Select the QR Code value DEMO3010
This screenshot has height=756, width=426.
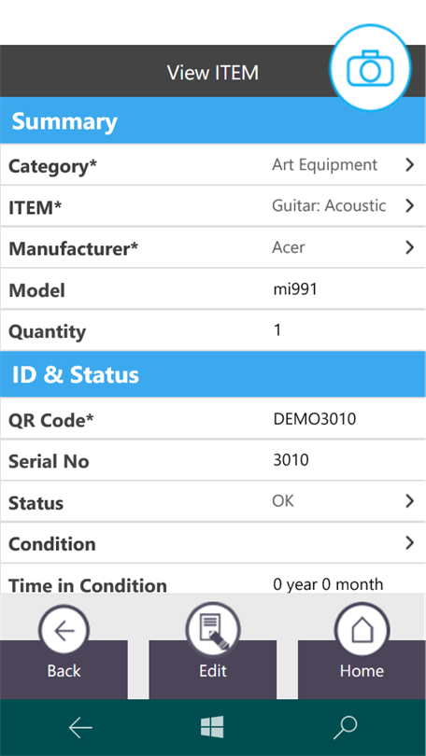pyautogui.click(x=315, y=418)
